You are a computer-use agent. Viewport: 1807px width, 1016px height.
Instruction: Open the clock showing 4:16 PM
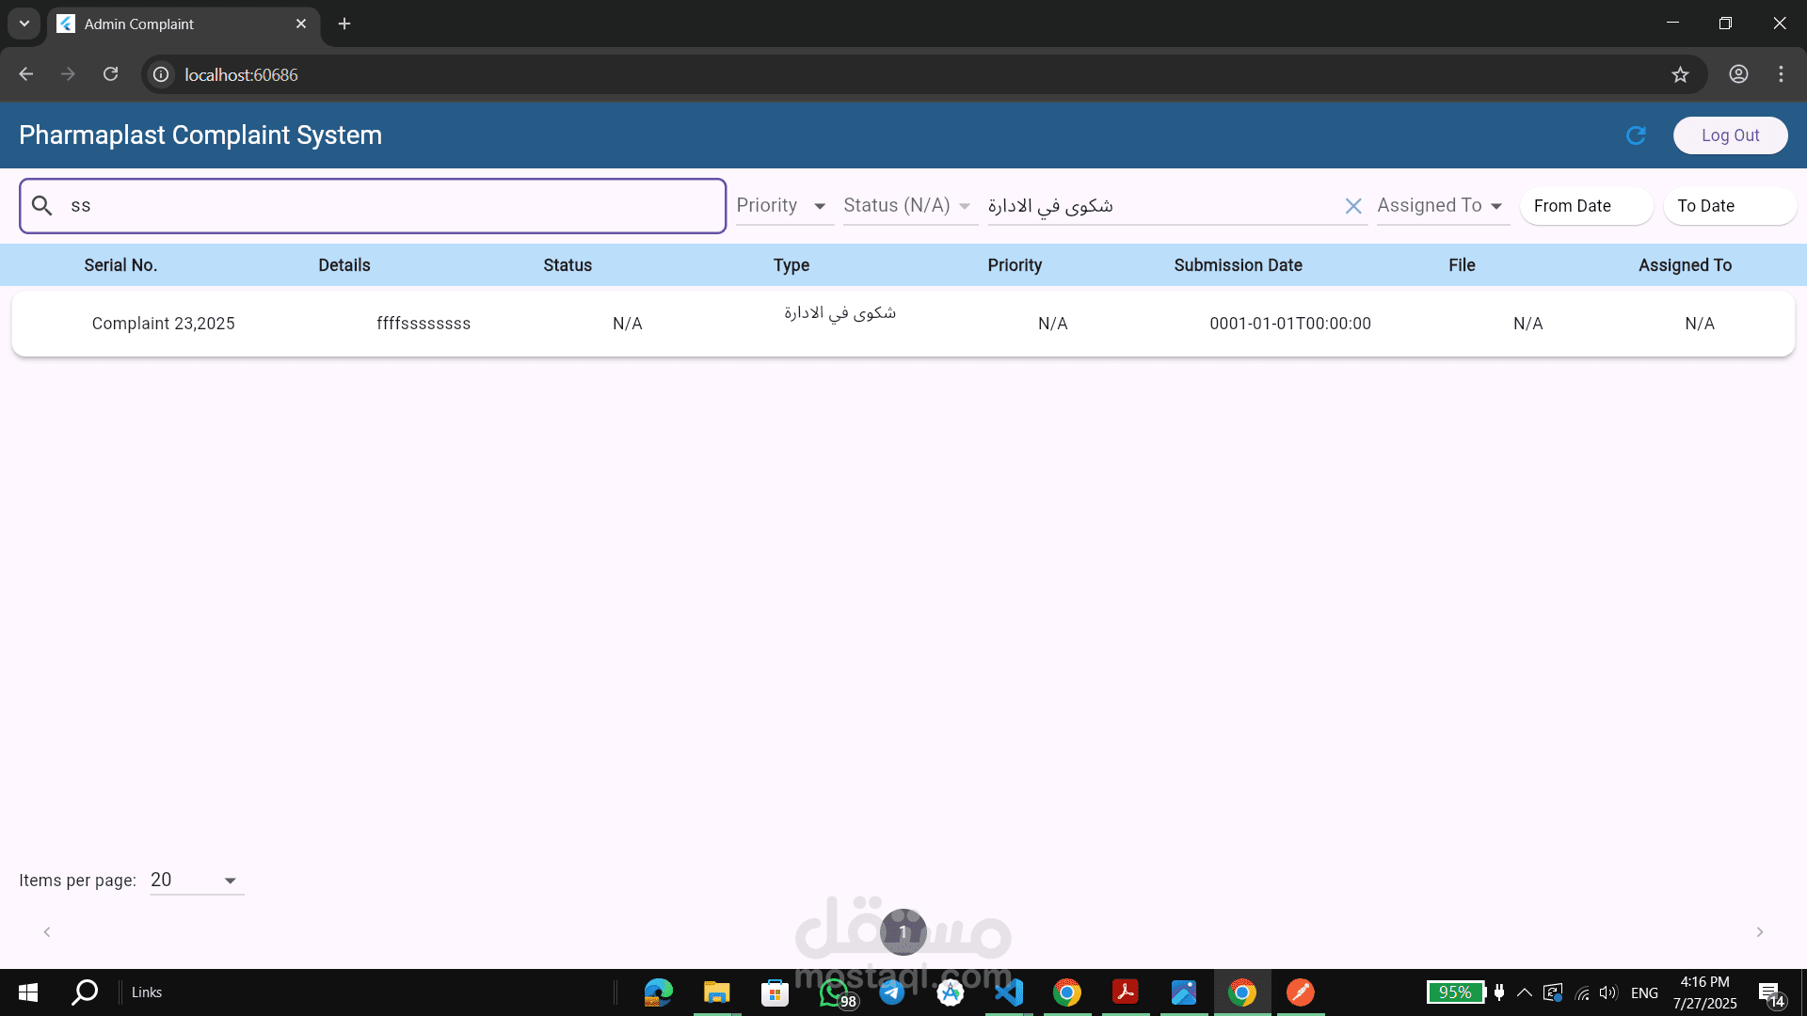click(x=1704, y=992)
